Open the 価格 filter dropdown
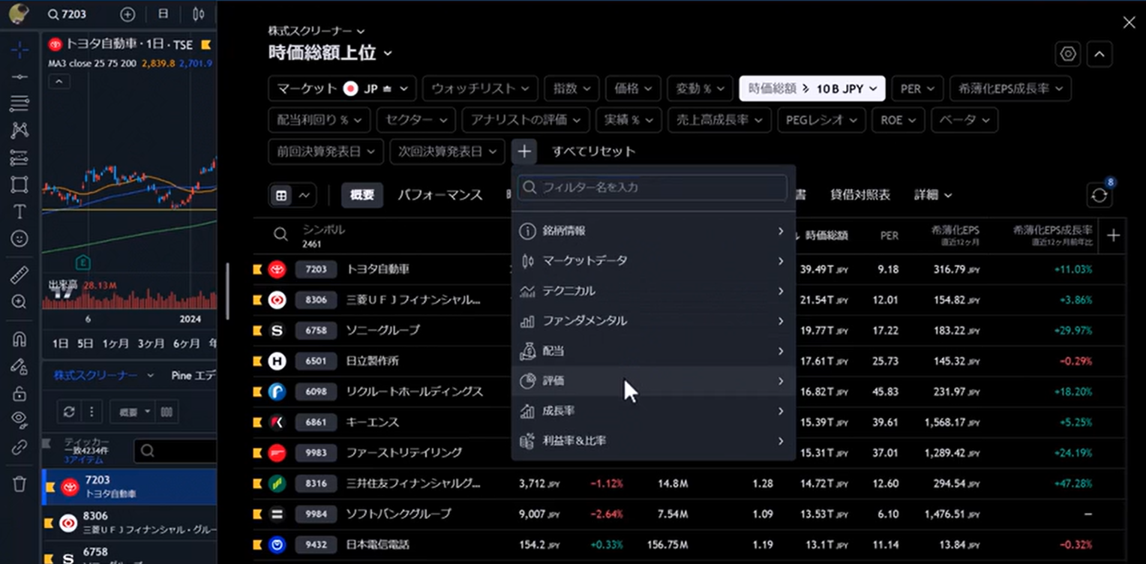Image resolution: width=1146 pixels, height=564 pixels. 633,89
